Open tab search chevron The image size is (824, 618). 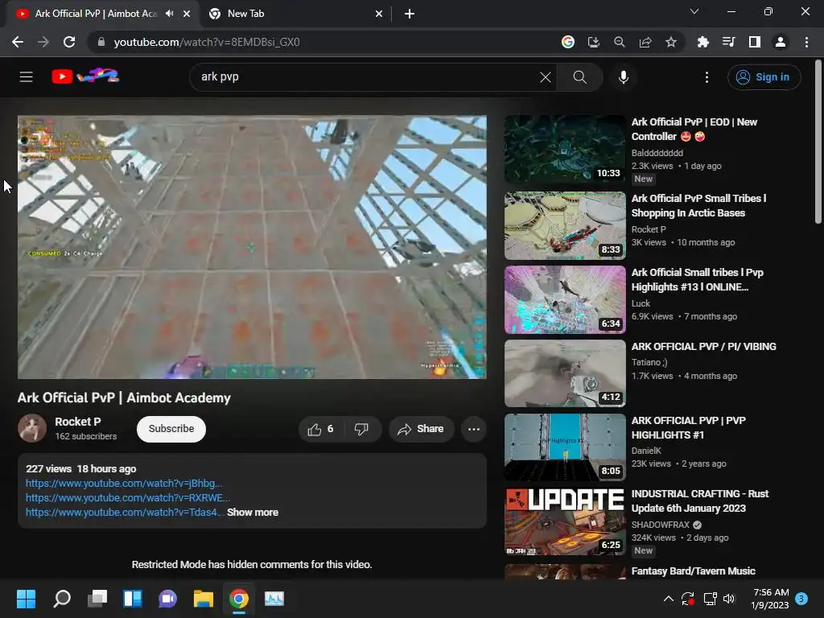(x=694, y=11)
